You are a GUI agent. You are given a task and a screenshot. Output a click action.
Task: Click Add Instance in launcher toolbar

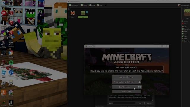74,5
